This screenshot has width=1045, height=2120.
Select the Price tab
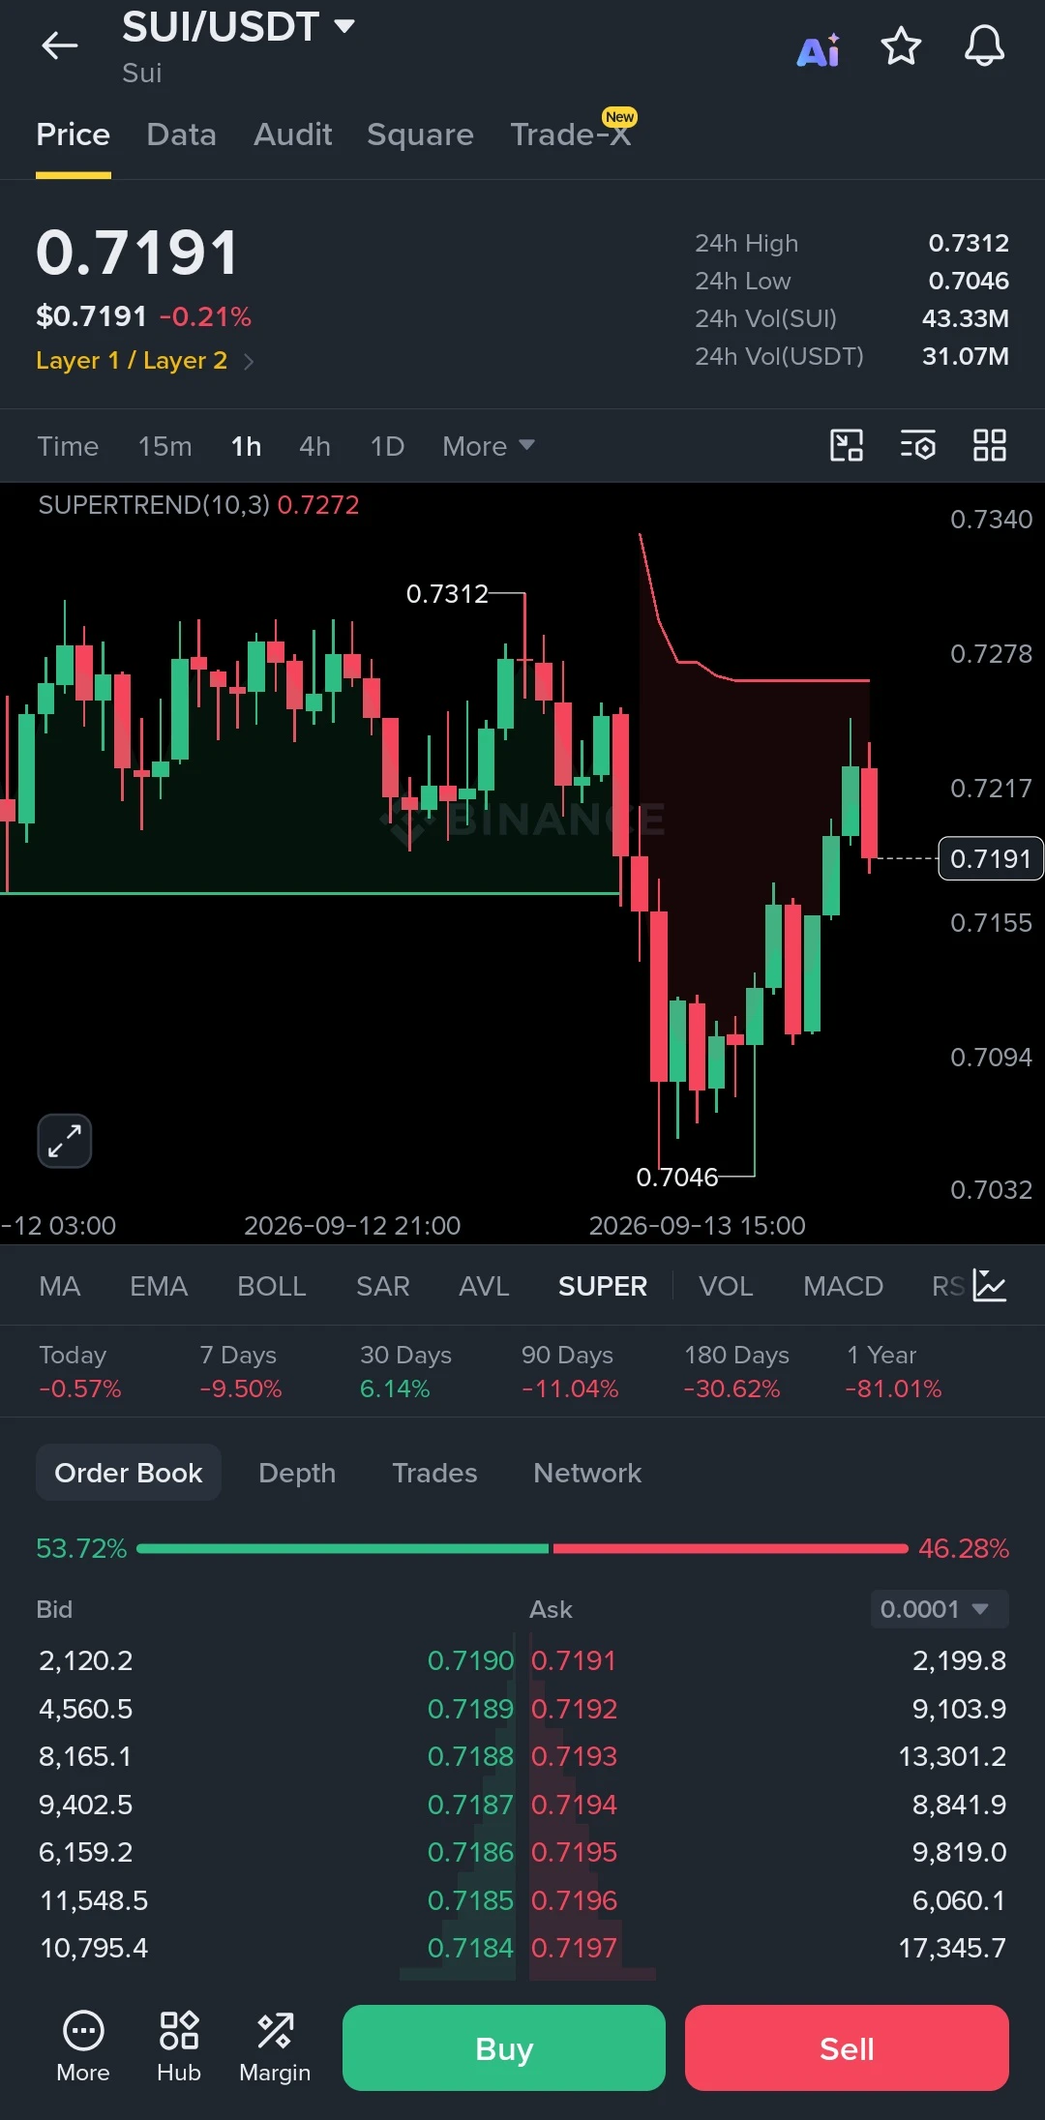point(73,134)
